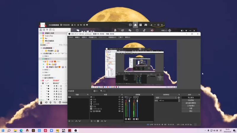Viewport: 237px width, 133px height.
Task: Click OBS Studio taskbar icon
Action: tap(76, 130)
